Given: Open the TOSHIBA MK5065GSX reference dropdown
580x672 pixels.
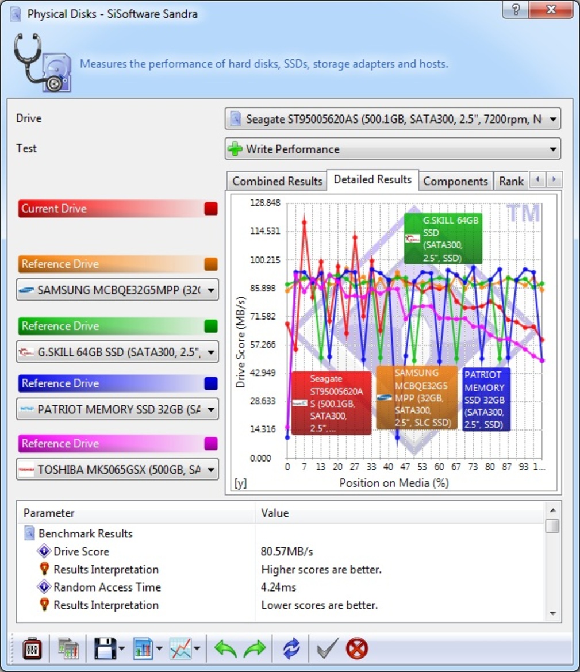Looking at the screenshot, I should pyautogui.click(x=117, y=469).
